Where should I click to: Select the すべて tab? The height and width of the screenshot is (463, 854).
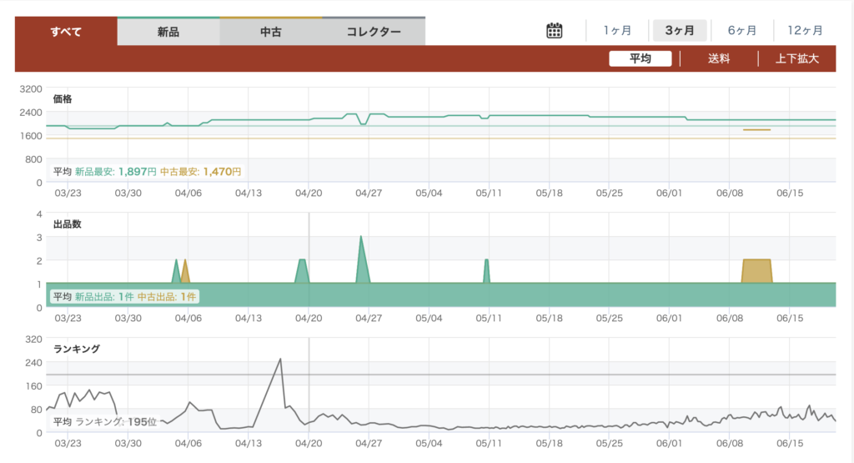(66, 32)
